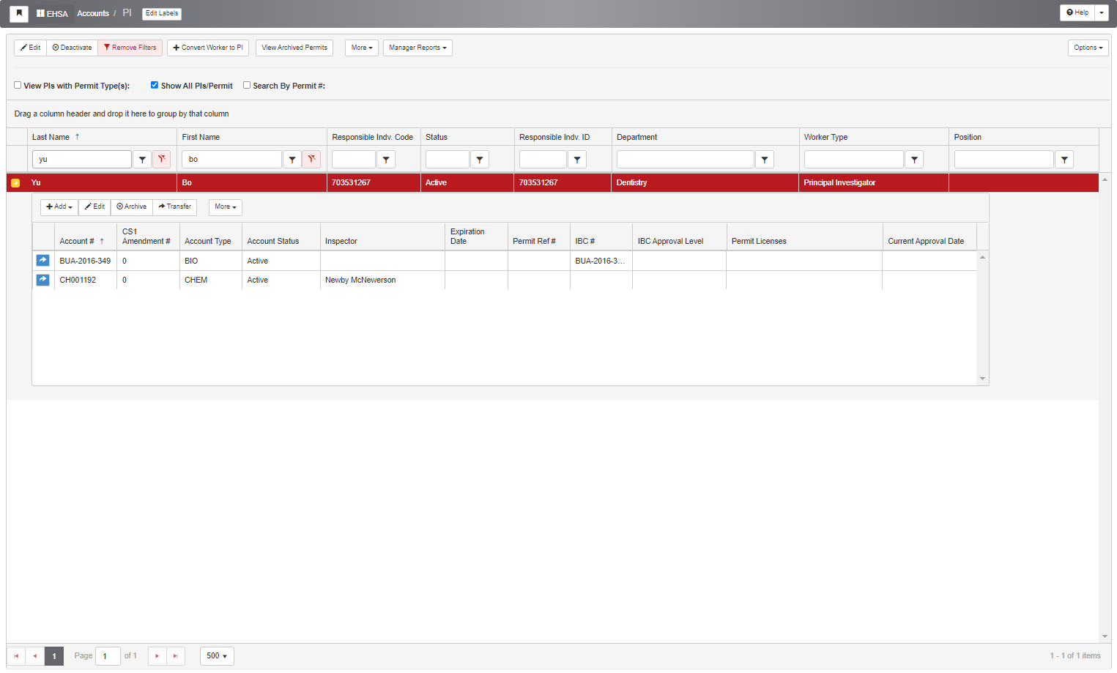Go to the last page
Image resolution: width=1117 pixels, height=673 pixels.
[176, 656]
